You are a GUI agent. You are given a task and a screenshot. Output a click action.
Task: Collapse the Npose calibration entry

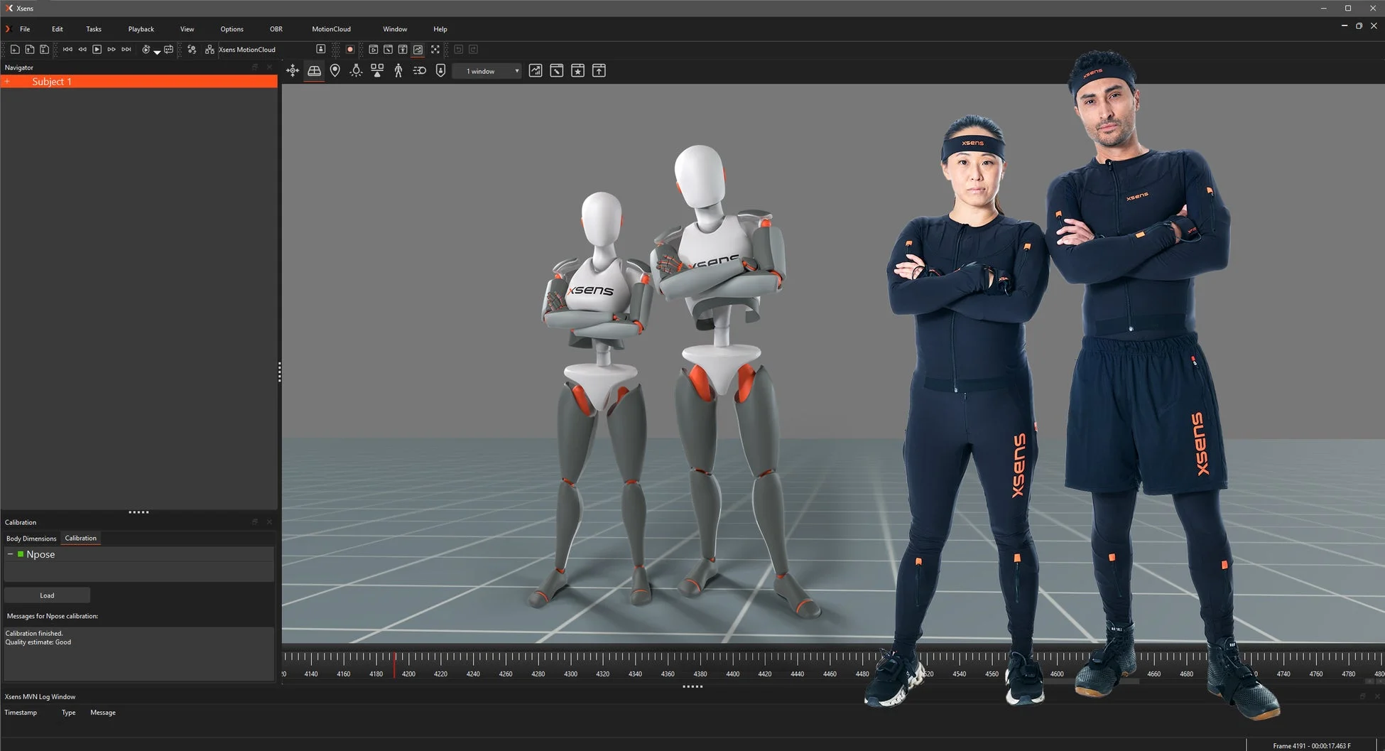pos(10,554)
